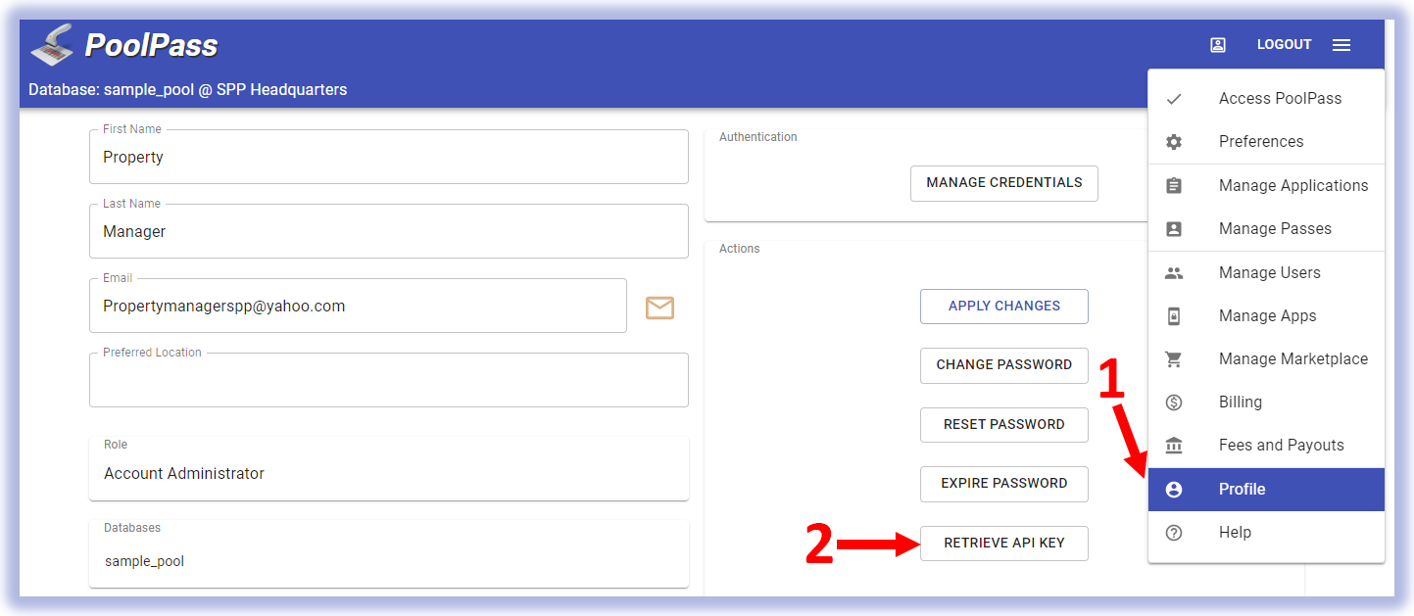This screenshot has width=1414, height=616.
Task: Click the bank icon for Fees and Payouts
Action: click(1174, 446)
